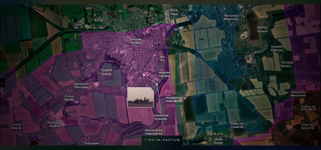Click the Rivne place label
Image resolution: width=321 pixels, height=150 pixels.
click(x=174, y=12)
